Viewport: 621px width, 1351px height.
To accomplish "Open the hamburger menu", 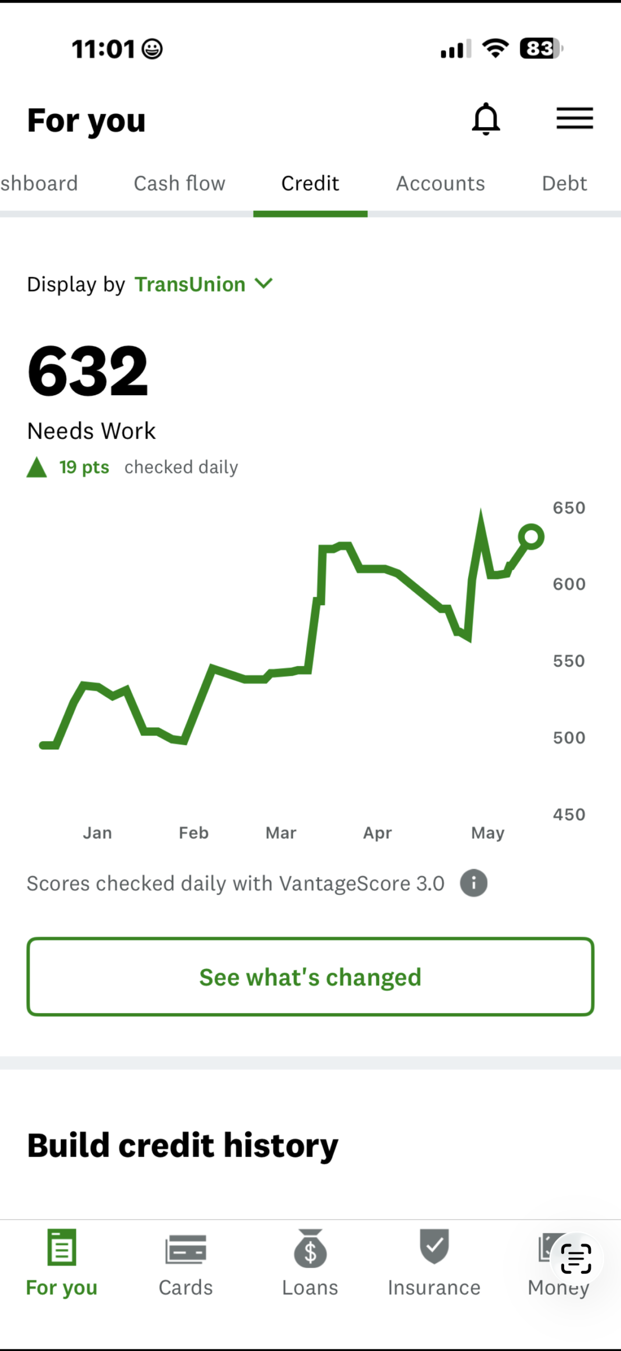I will [575, 118].
